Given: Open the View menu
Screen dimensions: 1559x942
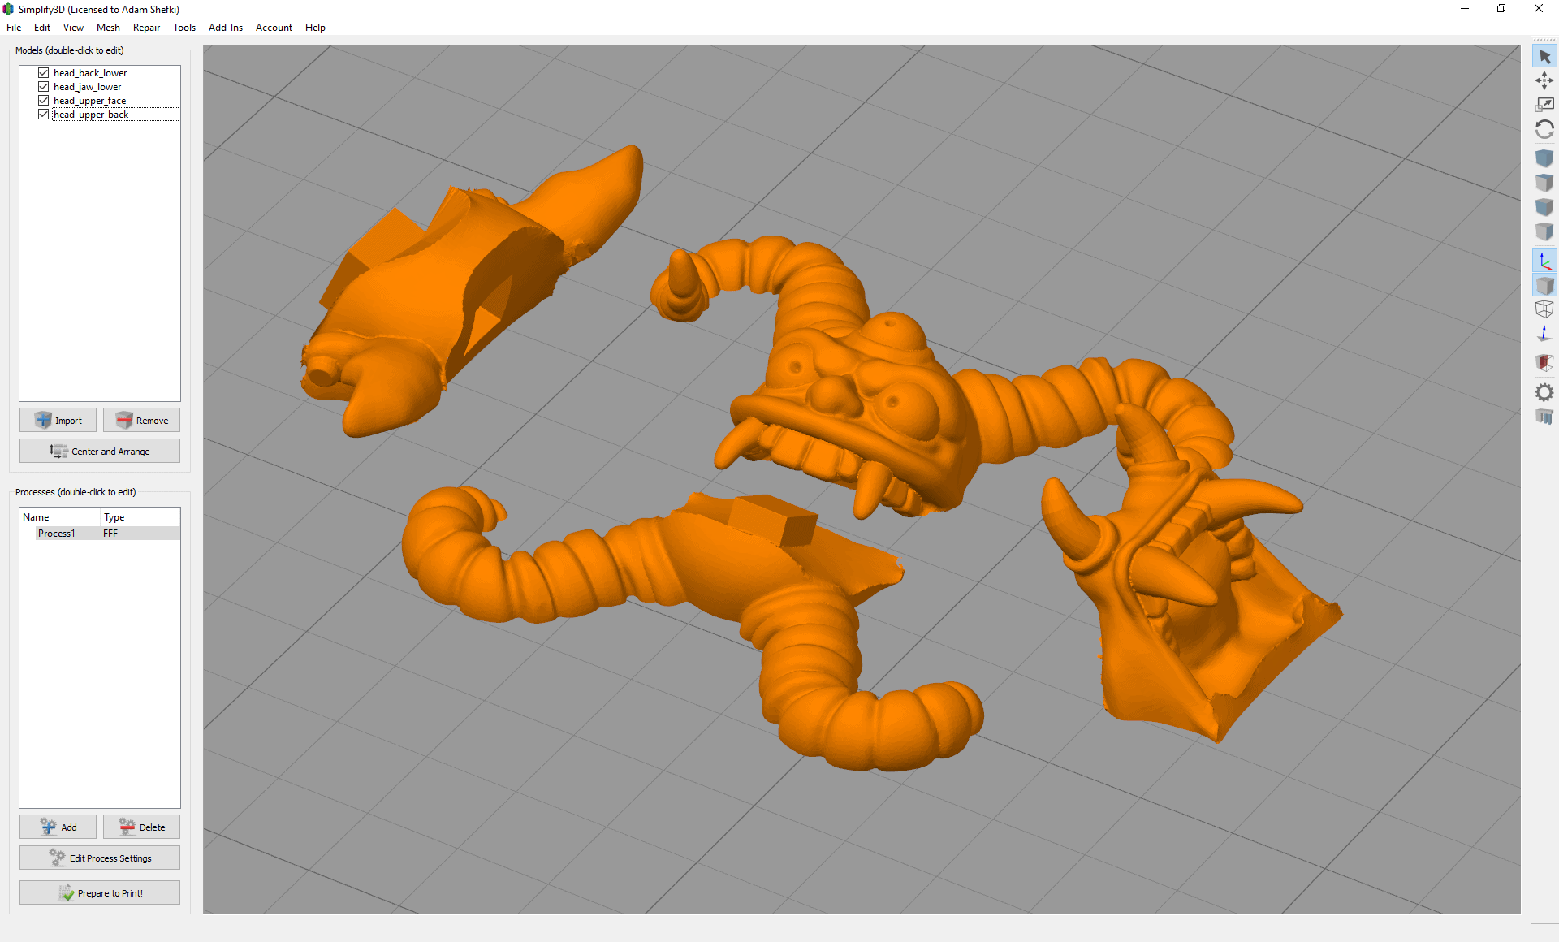Looking at the screenshot, I should (x=73, y=28).
